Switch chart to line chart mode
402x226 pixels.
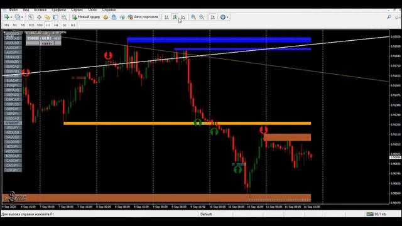[x=183, y=17]
